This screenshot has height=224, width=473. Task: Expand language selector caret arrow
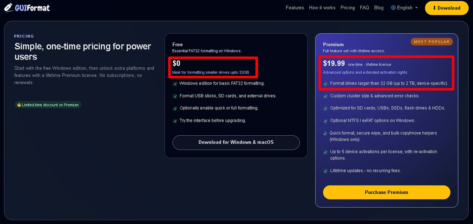[x=416, y=8]
